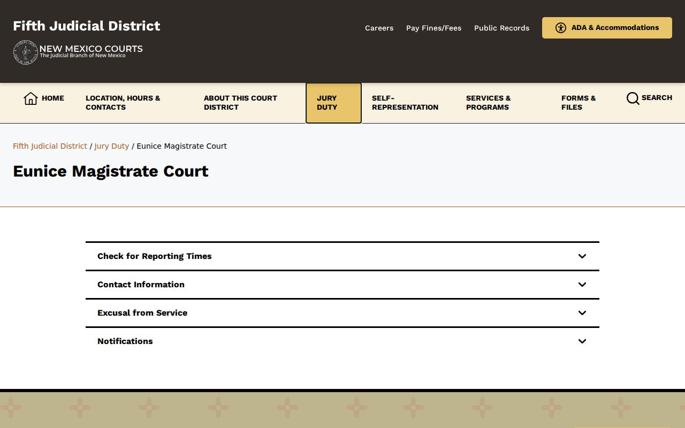Image resolution: width=685 pixels, height=428 pixels.
Task: Expand Check for Reporting Times chevron
Action: click(582, 256)
